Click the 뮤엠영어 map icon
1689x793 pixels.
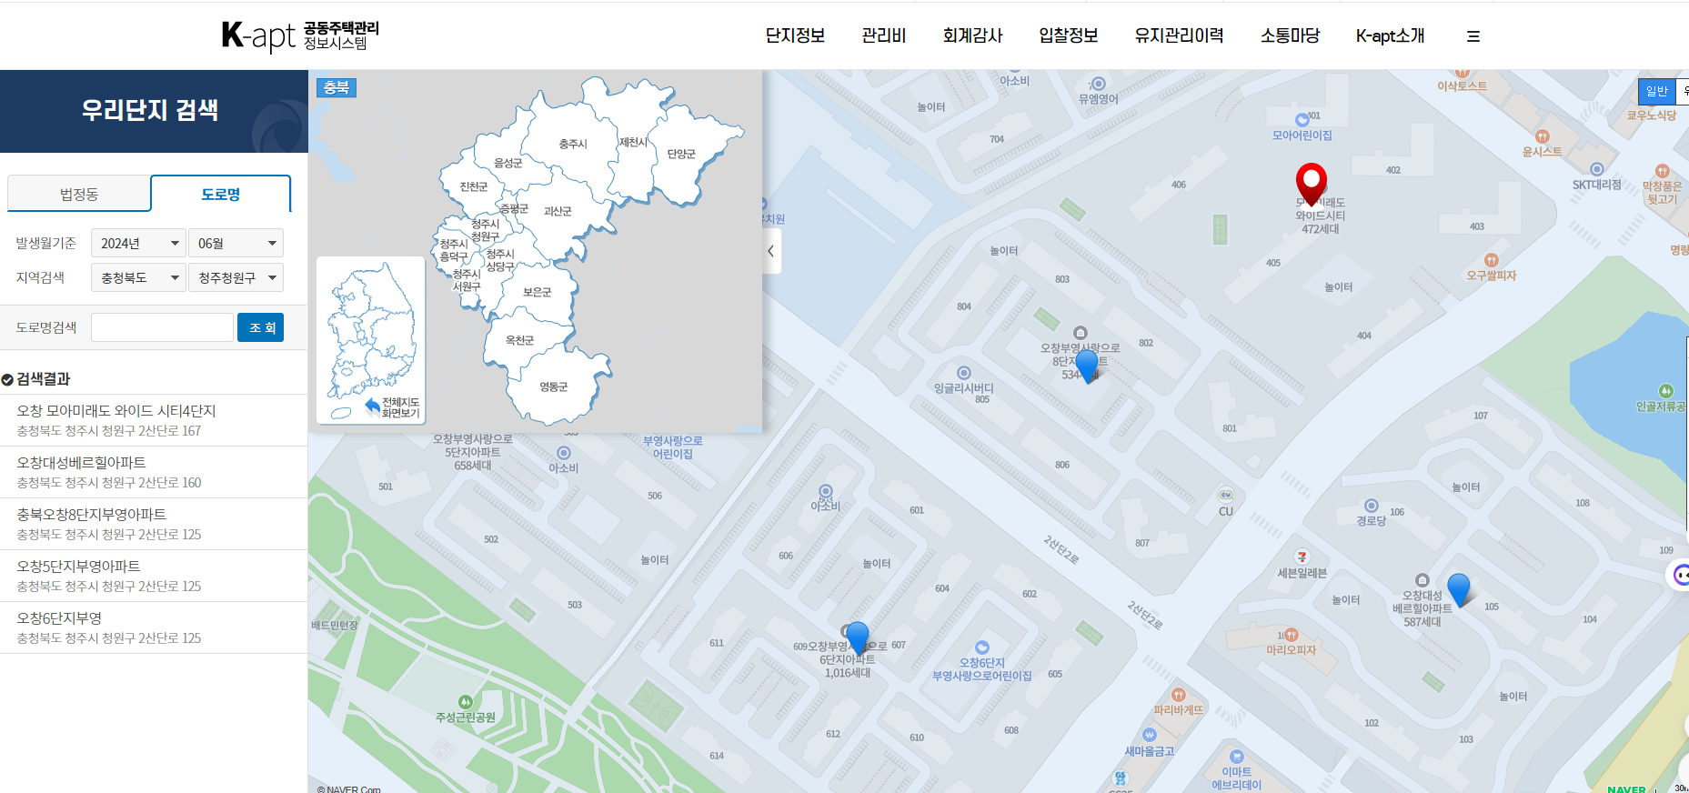tap(1099, 84)
